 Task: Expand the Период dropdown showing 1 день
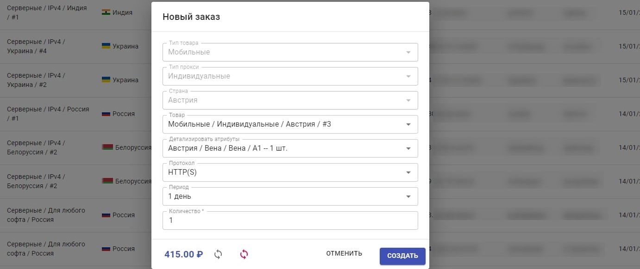[x=408, y=196]
